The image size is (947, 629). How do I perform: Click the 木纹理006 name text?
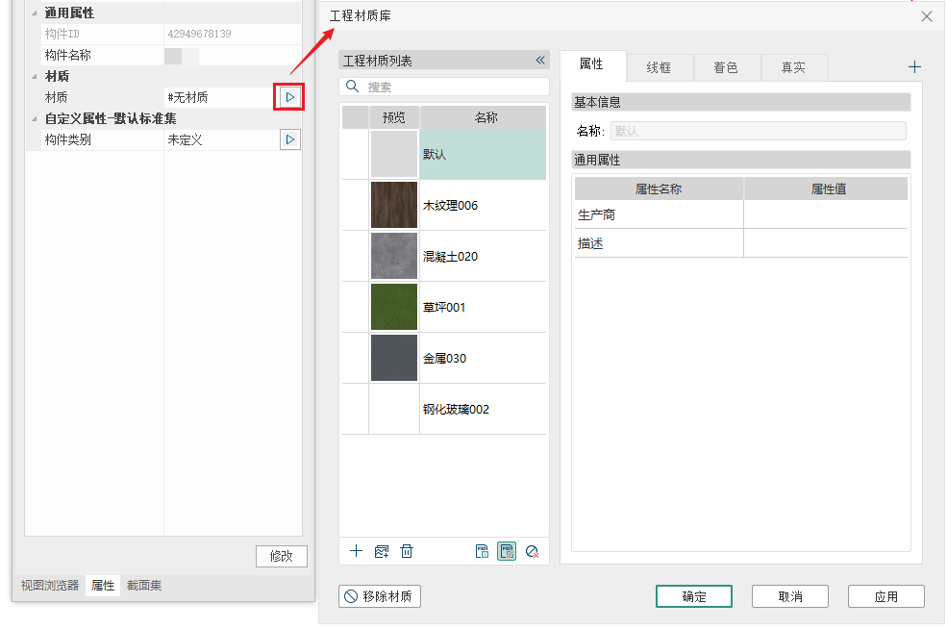coord(450,206)
